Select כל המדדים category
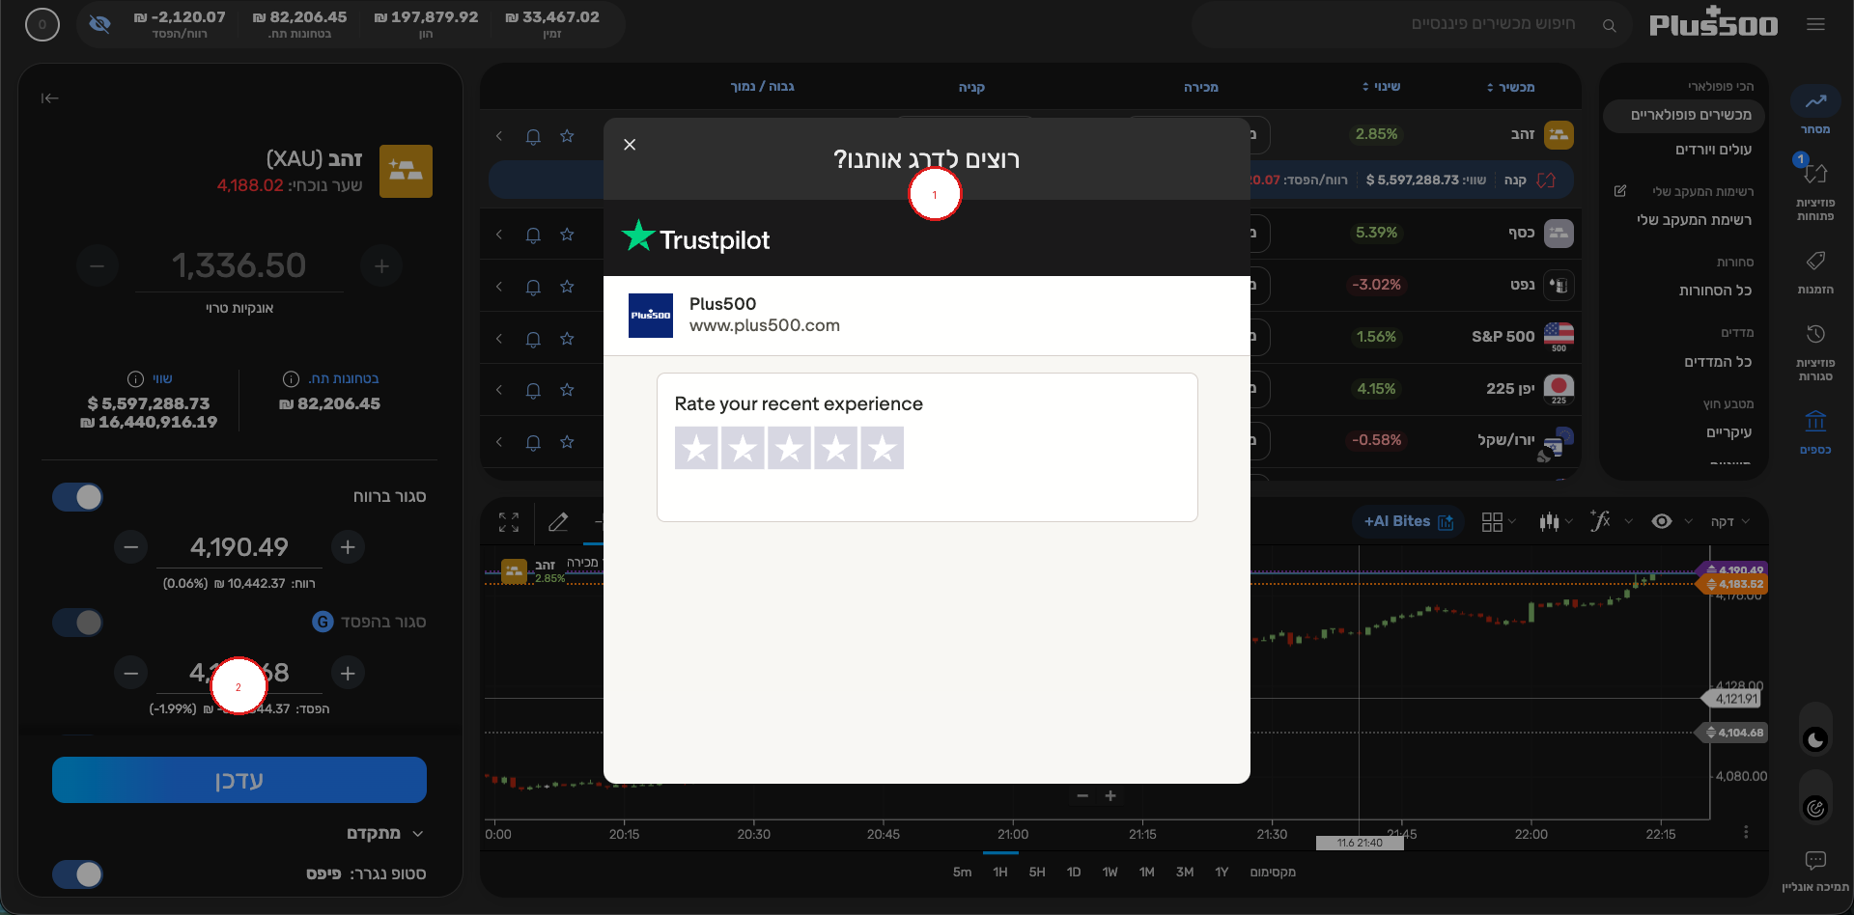 pos(1718,362)
